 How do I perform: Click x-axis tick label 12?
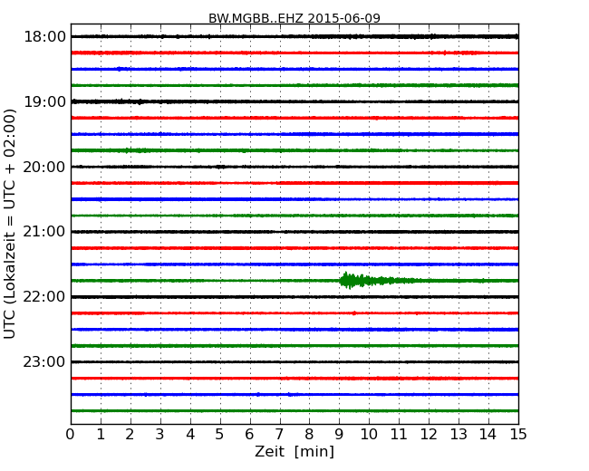[429, 435]
